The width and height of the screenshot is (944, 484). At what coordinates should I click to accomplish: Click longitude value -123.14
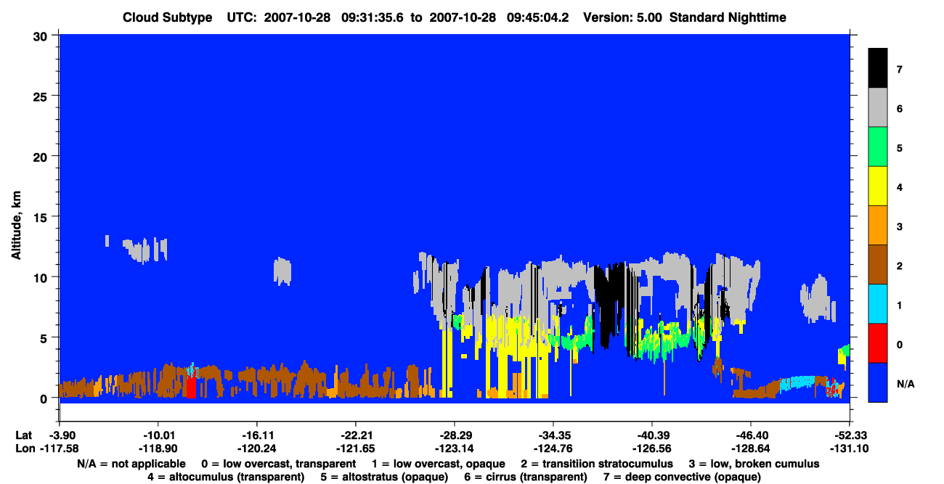coord(454,448)
